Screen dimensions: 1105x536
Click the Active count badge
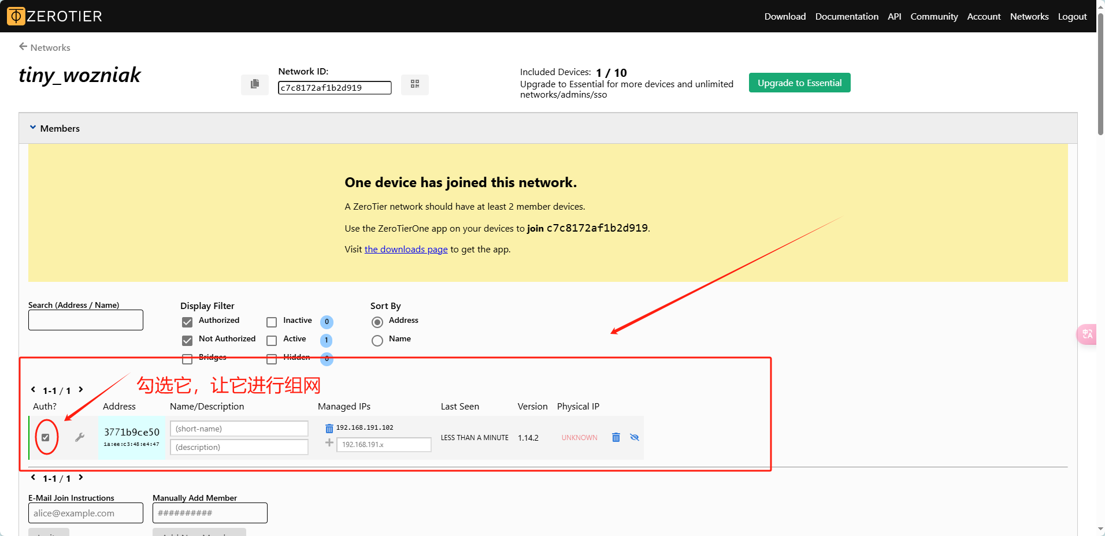coord(327,340)
